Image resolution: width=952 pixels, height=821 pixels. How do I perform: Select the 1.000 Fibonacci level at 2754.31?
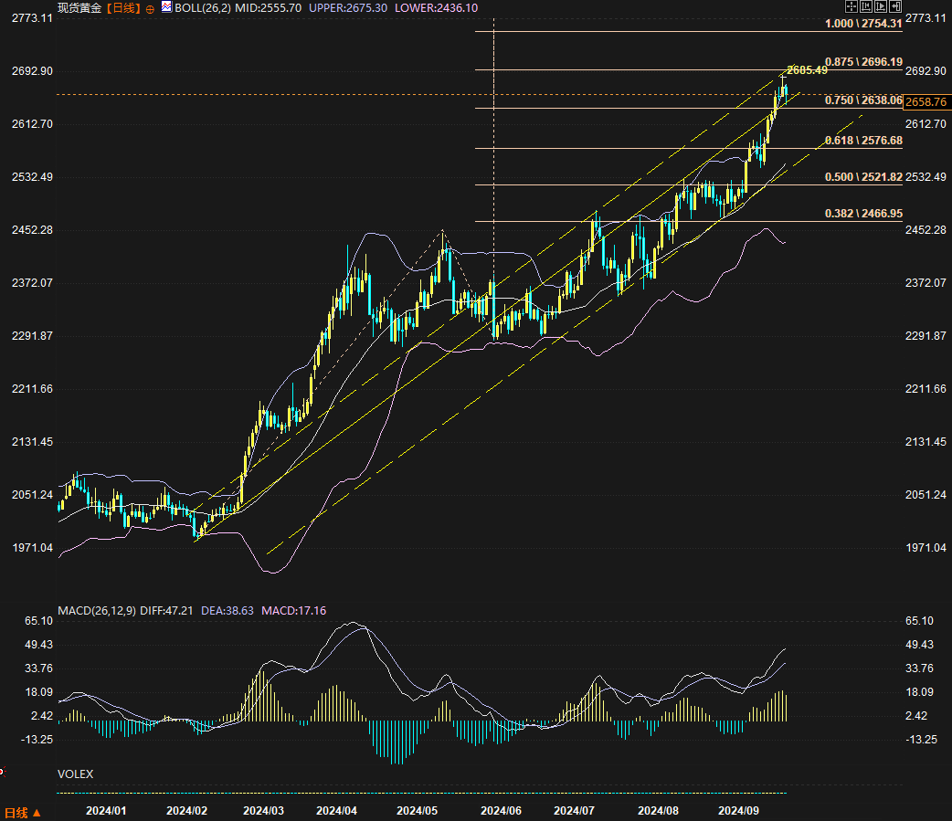[863, 24]
